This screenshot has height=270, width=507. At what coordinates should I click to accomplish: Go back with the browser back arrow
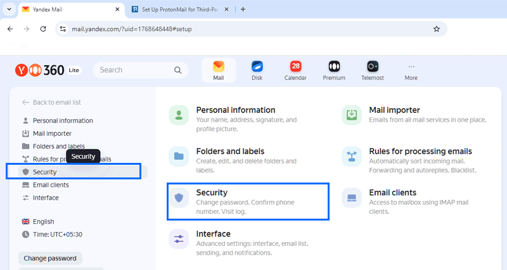click(10, 29)
